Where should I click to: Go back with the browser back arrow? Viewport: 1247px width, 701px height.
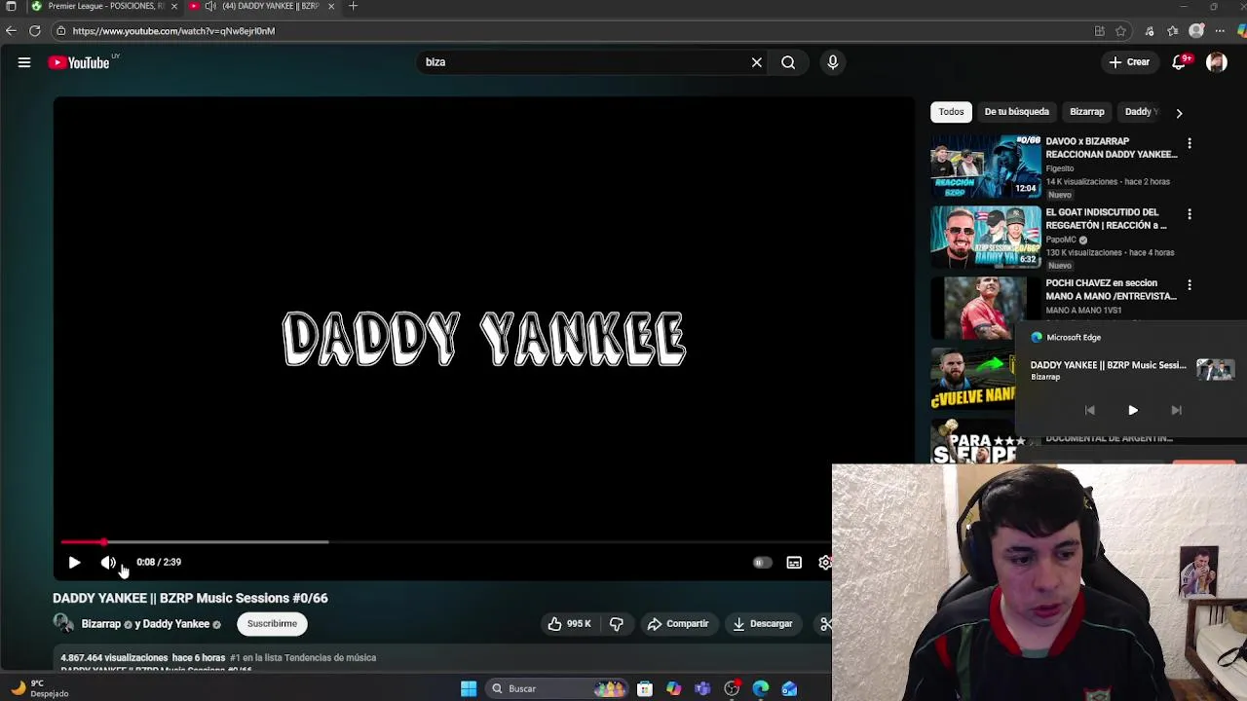pyautogui.click(x=11, y=31)
